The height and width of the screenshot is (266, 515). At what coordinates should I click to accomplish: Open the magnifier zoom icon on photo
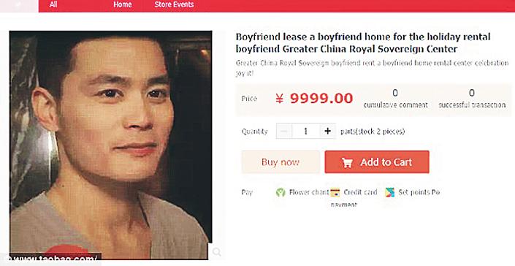(216, 252)
